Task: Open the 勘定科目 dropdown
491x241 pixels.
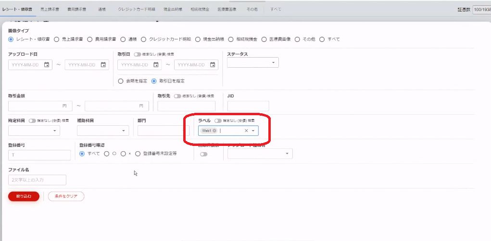Action: [34, 131]
